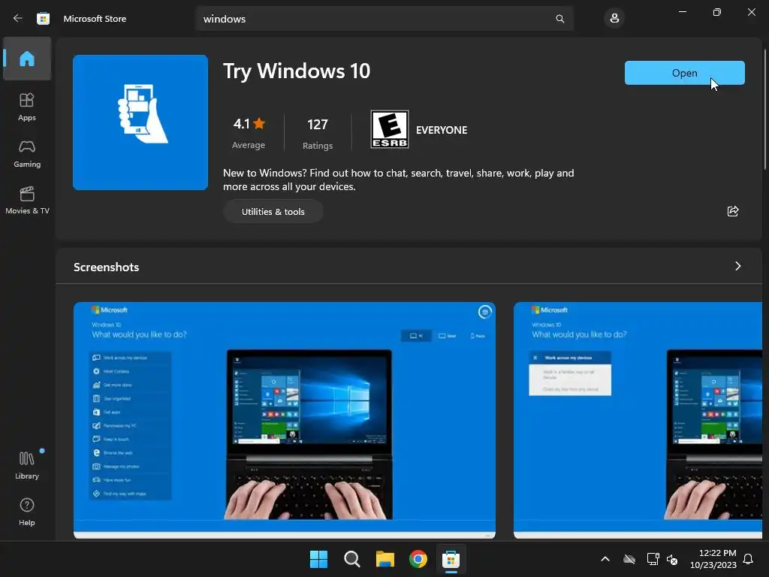The height and width of the screenshot is (577, 769).
Task: Go back using the back arrow
Action: (x=18, y=19)
